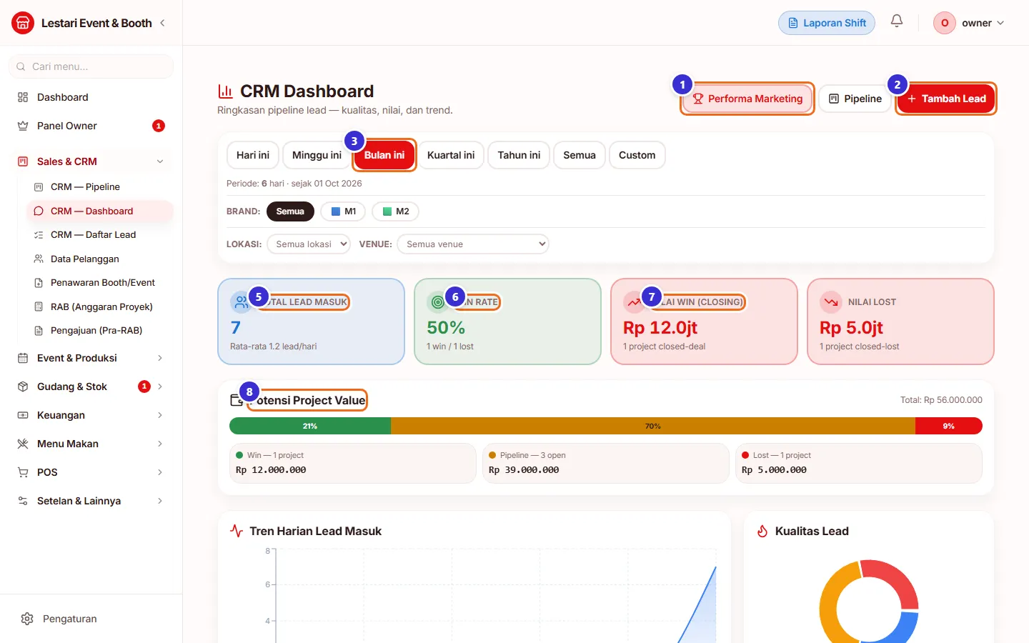Collapse the Sales & CRM section
Viewport: 1029px width, 643px height.
(x=160, y=161)
